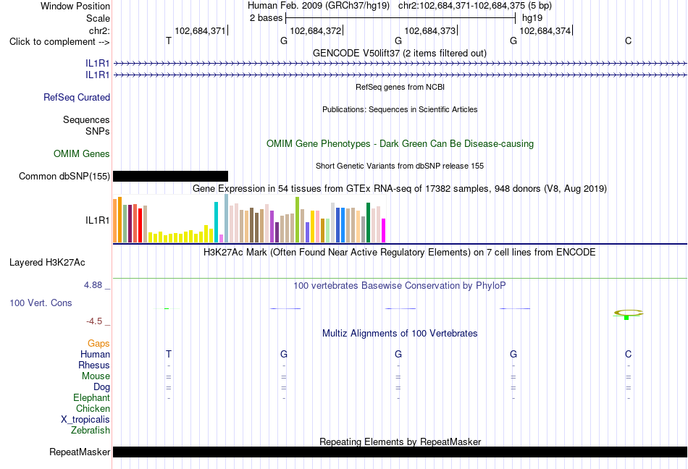Select base T in the sequence row
Viewport: 688px width, 469px height.
tap(169, 41)
